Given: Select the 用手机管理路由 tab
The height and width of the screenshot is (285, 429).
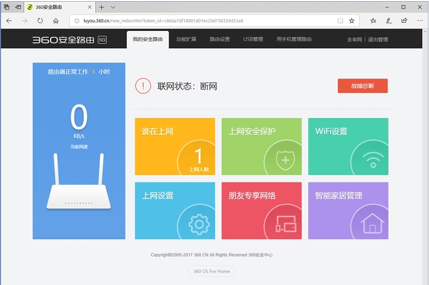Looking at the screenshot, I should pos(294,40).
